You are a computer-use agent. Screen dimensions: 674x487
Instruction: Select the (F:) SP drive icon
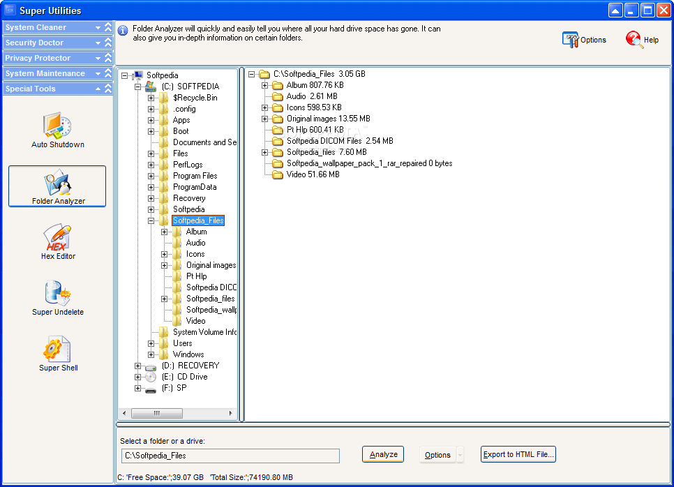click(x=151, y=389)
